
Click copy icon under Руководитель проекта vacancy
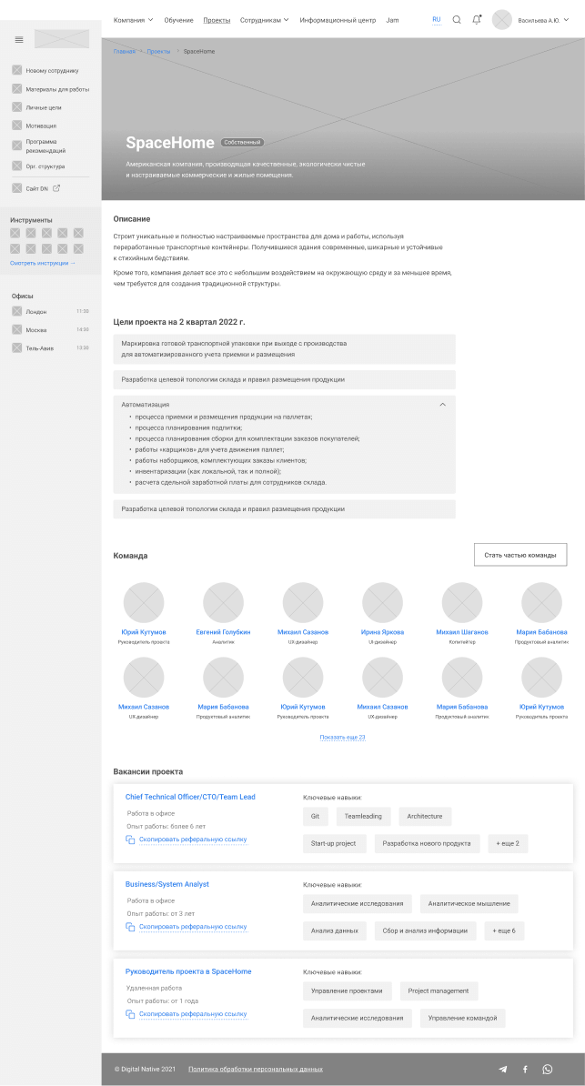(x=129, y=1014)
